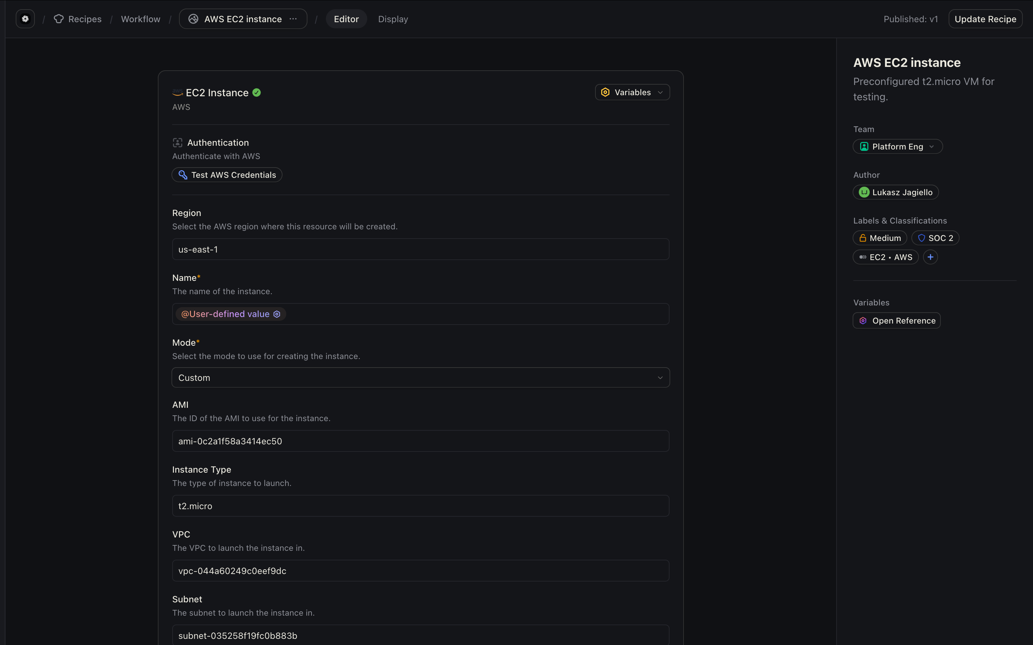
Task: Click the SOC 2 shield label
Action: 935,238
